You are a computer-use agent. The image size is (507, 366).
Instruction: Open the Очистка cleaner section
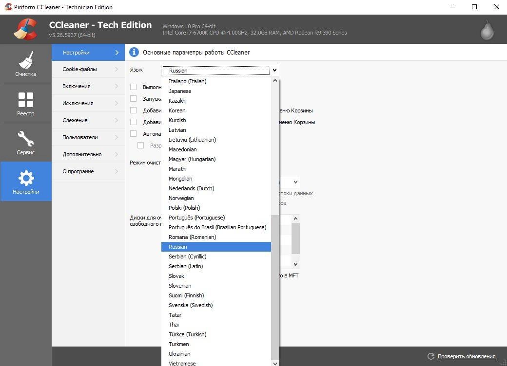[x=25, y=64]
